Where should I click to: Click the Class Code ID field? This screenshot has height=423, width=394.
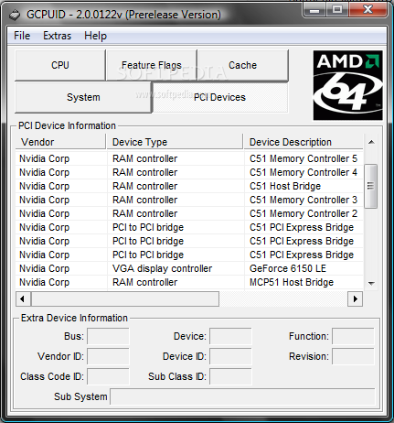click(x=108, y=376)
